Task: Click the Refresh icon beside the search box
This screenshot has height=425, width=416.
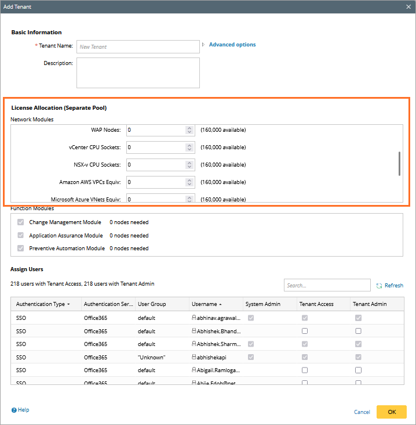Action: (x=379, y=286)
